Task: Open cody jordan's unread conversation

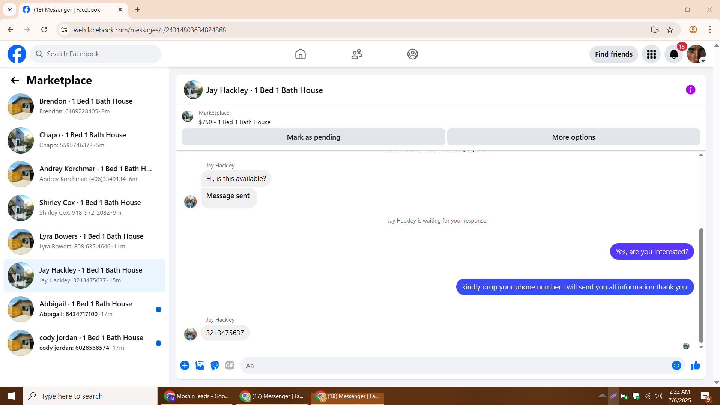Action: (x=84, y=343)
